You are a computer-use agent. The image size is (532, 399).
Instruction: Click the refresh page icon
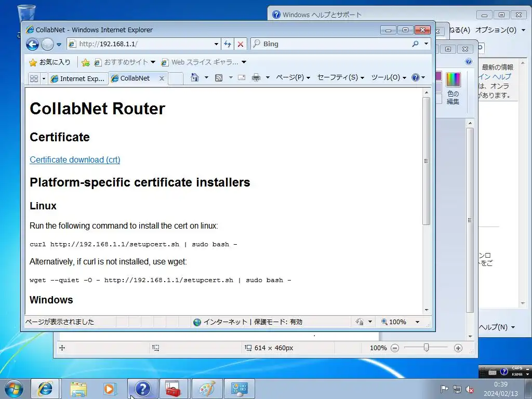click(228, 44)
